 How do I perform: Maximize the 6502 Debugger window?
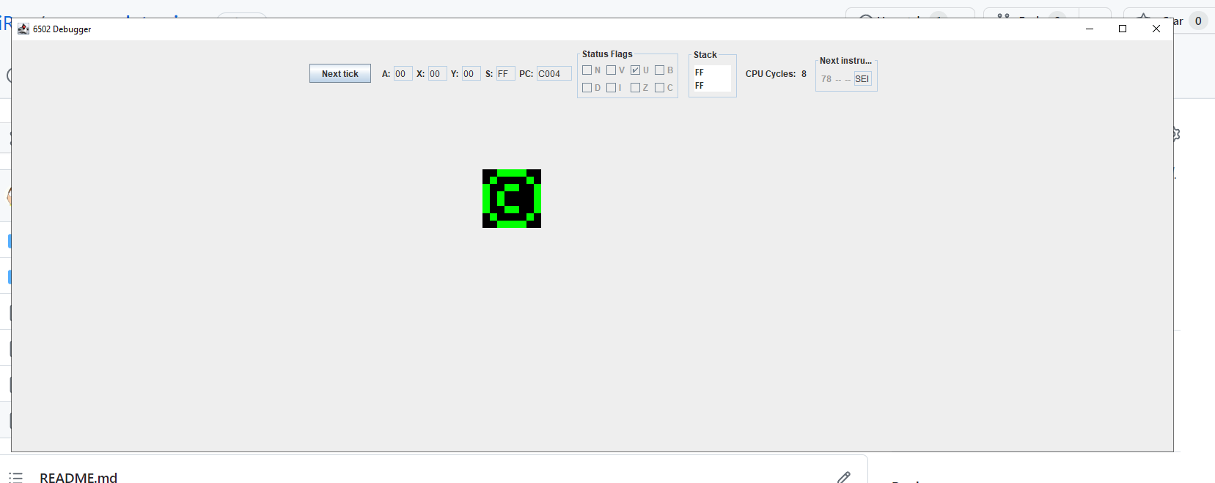coord(1123,29)
